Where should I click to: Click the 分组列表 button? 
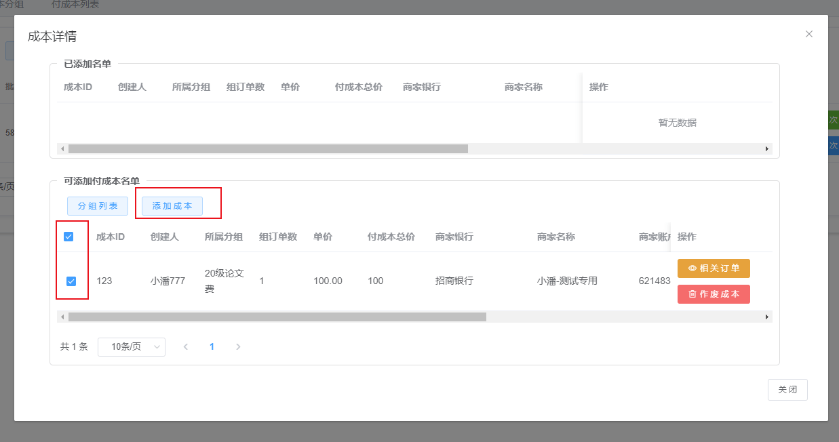(x=98, y=206)
